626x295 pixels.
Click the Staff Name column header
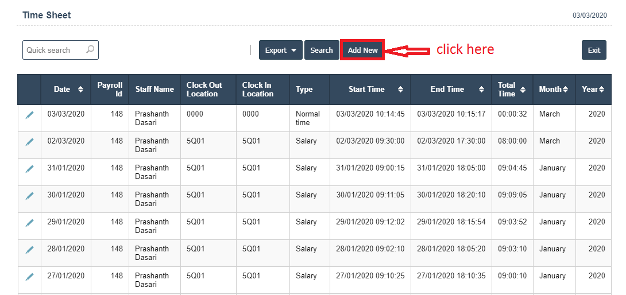pos(154,90)
